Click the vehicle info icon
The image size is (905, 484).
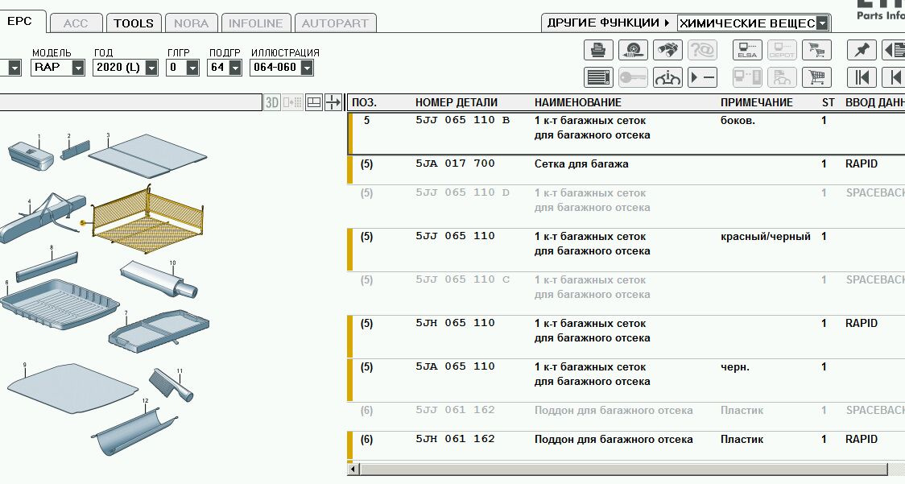click(x=667, y=77)
